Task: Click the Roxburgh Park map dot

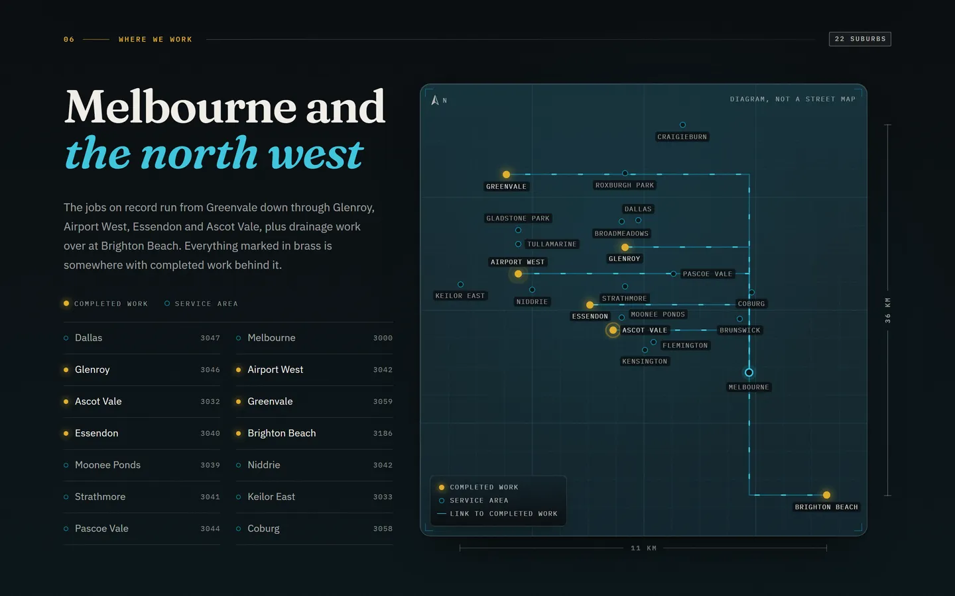Action: pyautogui.click(x=625, y=174)
